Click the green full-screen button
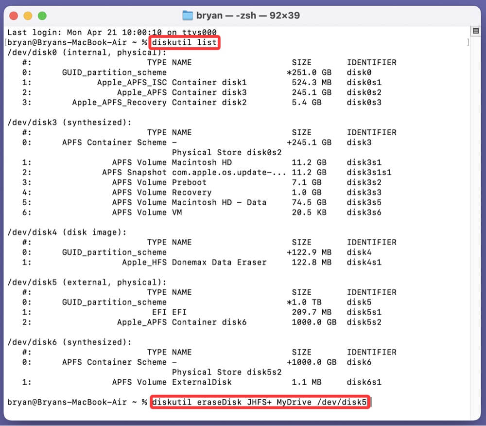 [42, 15]
